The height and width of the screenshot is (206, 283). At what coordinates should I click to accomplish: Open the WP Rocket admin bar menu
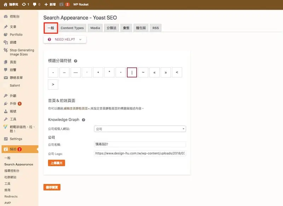(x=81, y=5)
